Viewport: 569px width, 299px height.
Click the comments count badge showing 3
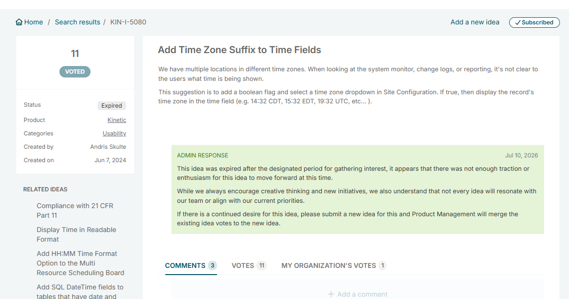pos(212,266)
